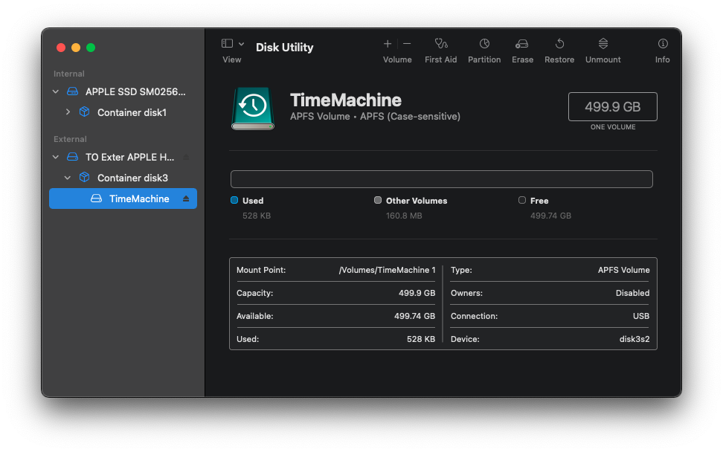
Task: Click the APFS (Case-sensitive) subtitle text
Action: (x=410, y=117)
